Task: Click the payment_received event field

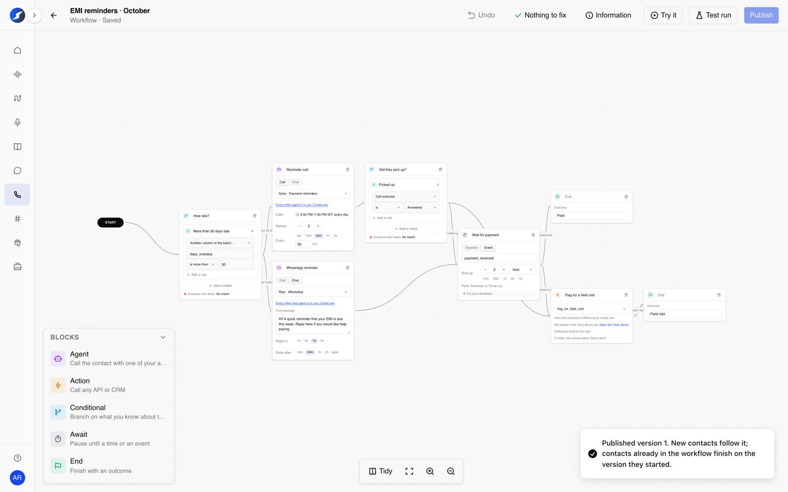Action: (x=498, y=258)
